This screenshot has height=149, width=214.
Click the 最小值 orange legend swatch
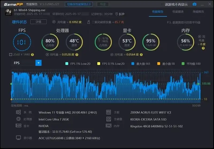[159, 64]
